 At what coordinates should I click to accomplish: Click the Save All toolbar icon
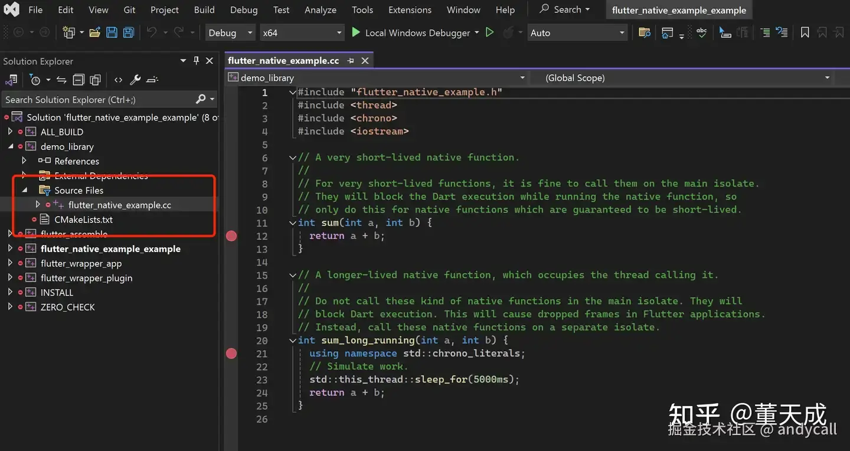pyautogui.click(x=128, y=33)
